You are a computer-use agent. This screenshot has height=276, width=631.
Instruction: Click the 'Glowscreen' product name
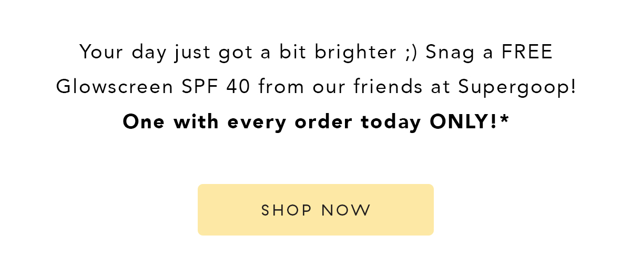click(x=115, y=87)
